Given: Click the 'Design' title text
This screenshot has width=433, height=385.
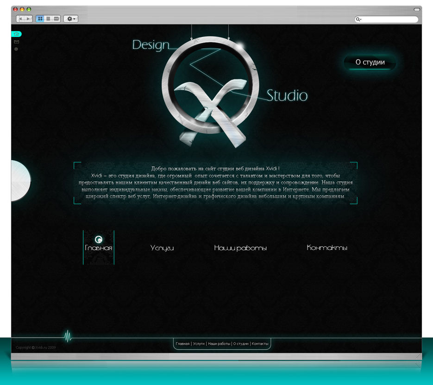Looking at the screenshot, I should pos(151,45).
